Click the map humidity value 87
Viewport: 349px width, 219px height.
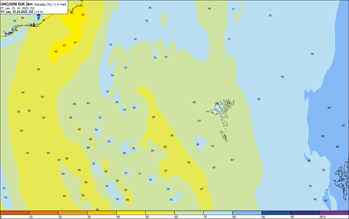coord(344,126)
